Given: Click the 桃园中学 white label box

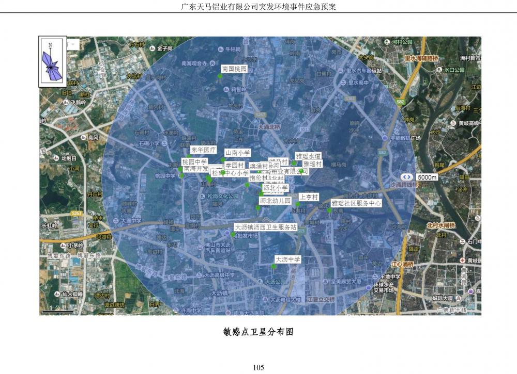Looking at the screenshot, I should point(194,162).
